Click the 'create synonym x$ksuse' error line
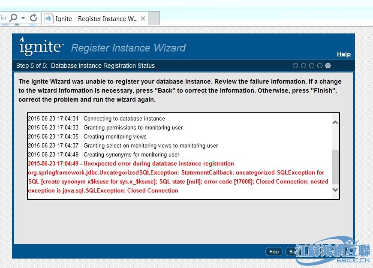 pyautogui.click(x=178, y=182)
